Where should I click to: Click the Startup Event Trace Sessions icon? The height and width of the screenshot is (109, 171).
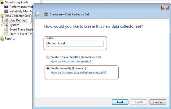point(7,34)
